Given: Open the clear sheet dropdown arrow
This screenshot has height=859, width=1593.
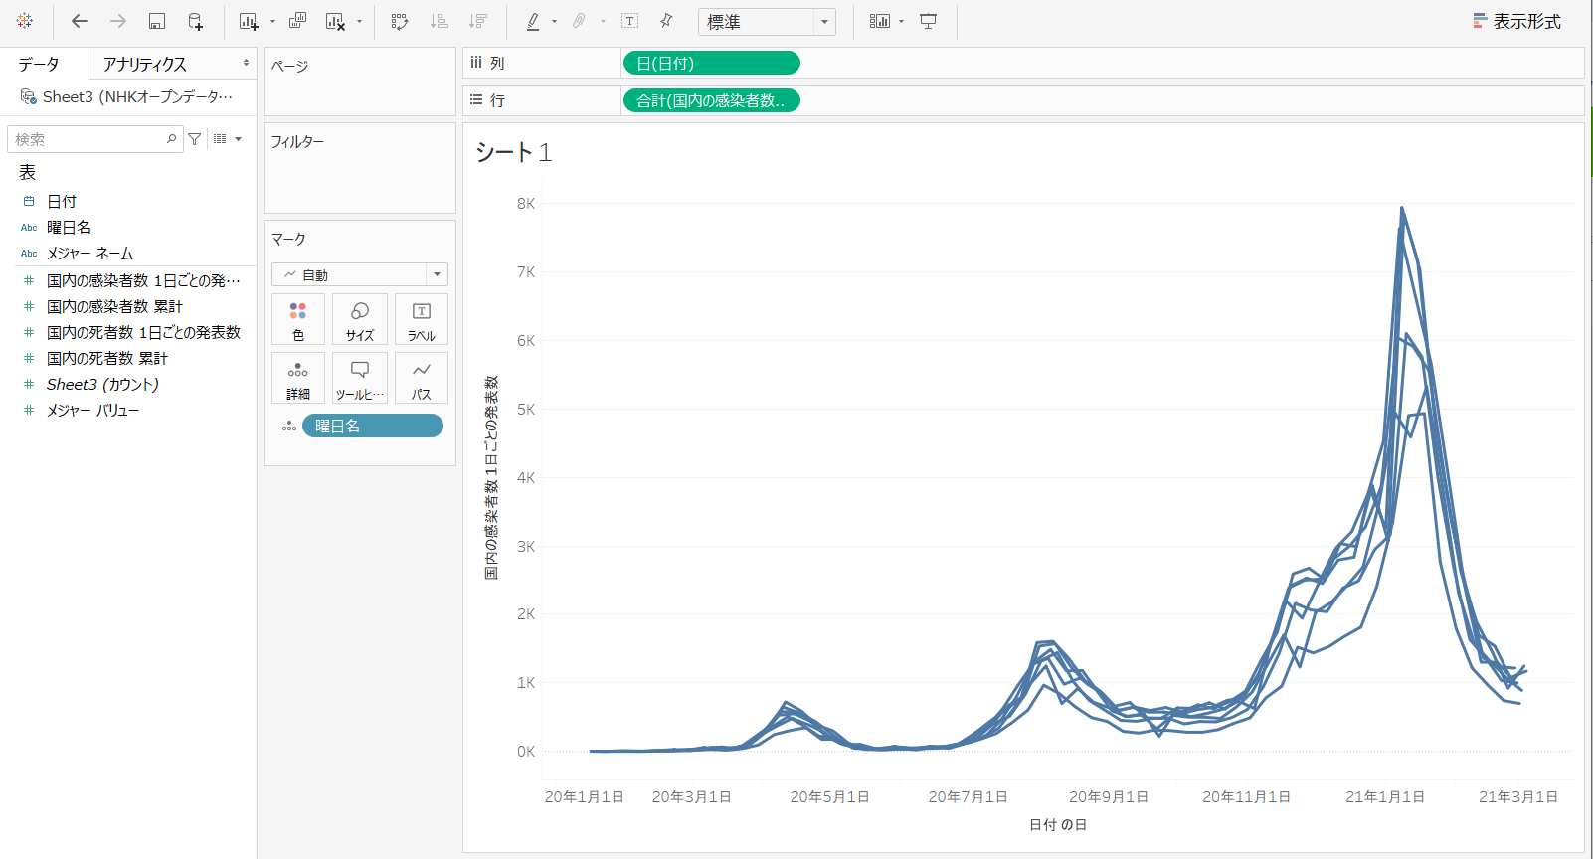Looking at the screenshot, I should [x=359, y=22].
